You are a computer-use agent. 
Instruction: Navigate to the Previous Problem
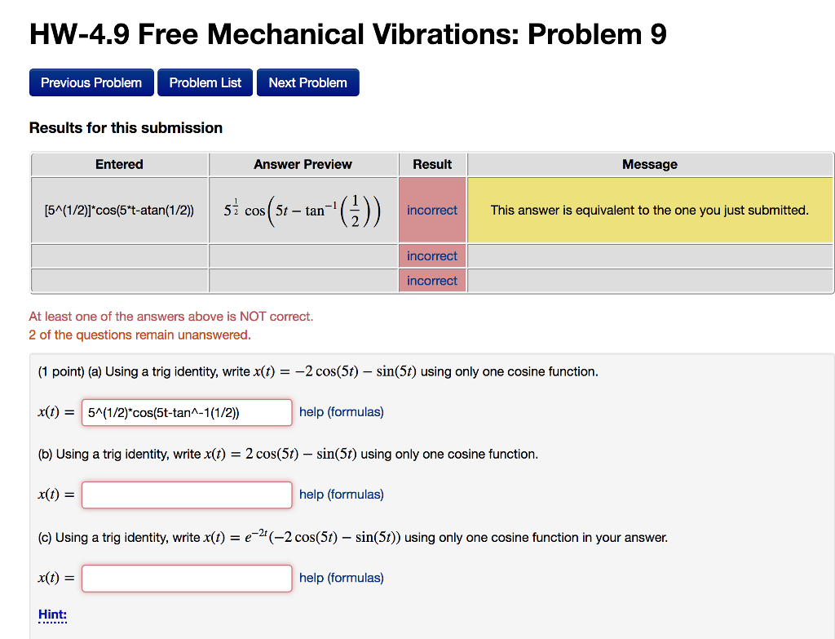[x=91, y=82]
